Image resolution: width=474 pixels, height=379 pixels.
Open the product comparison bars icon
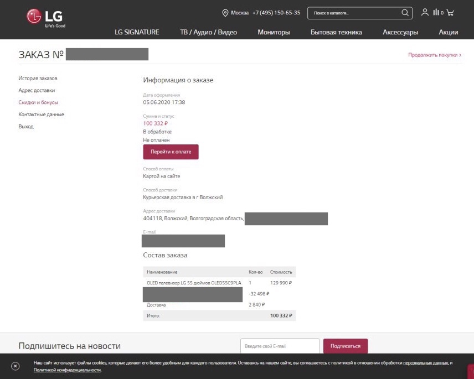coord(437,12)
